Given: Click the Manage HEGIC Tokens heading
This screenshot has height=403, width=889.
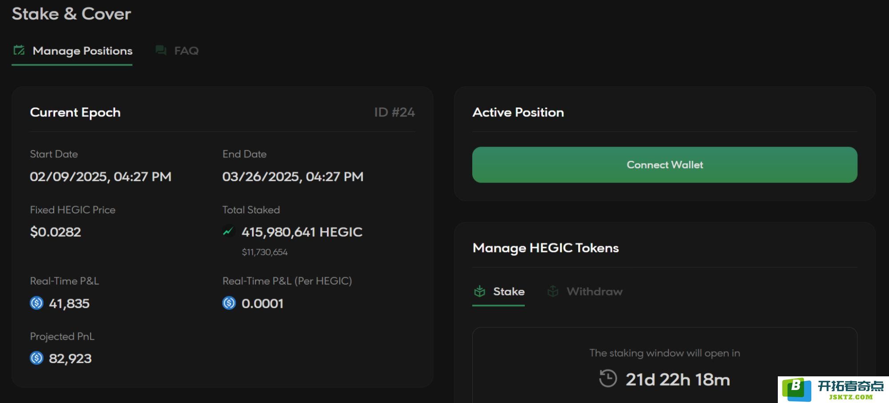Looking at the screenshot, I should (x=546, y=248).
